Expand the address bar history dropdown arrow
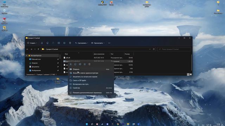 [x=150, y=49]
